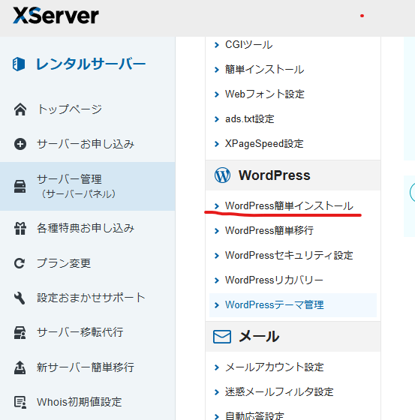The width and height of the screenshot is (415, 420).
Task: Open 迷惑メールフィルタ設定 link
Action: coord(279,392)
